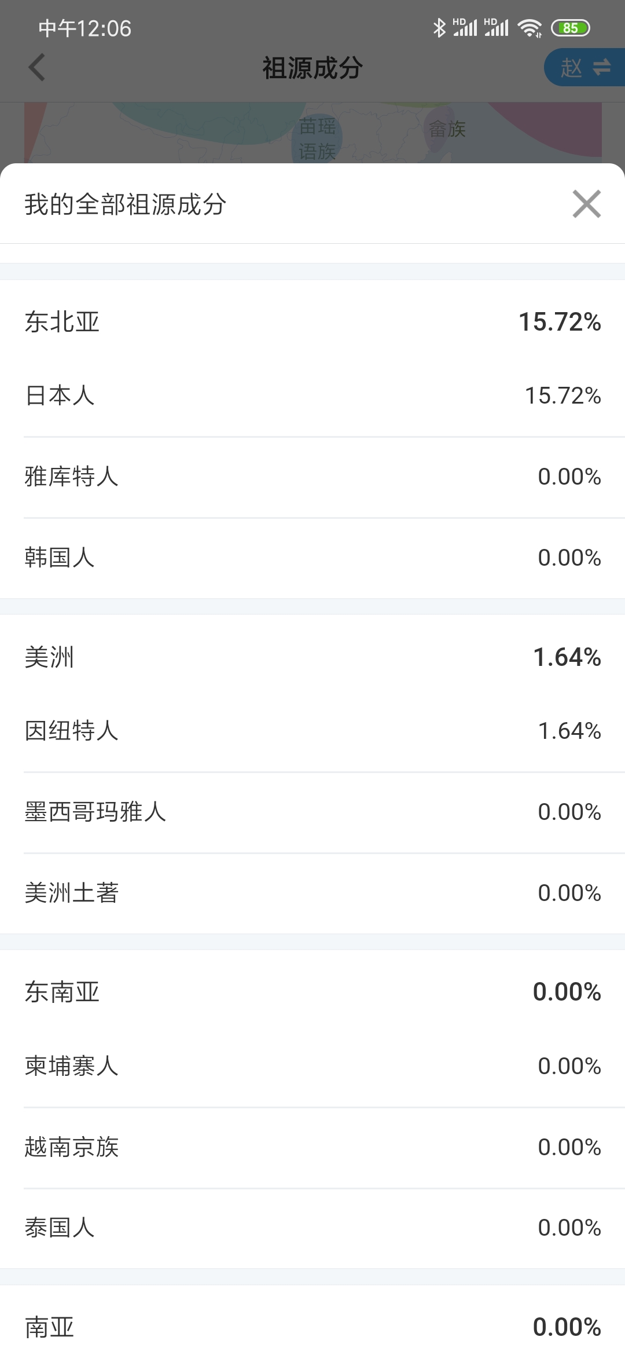Select the 越南京族 row

coord(312,1148)
